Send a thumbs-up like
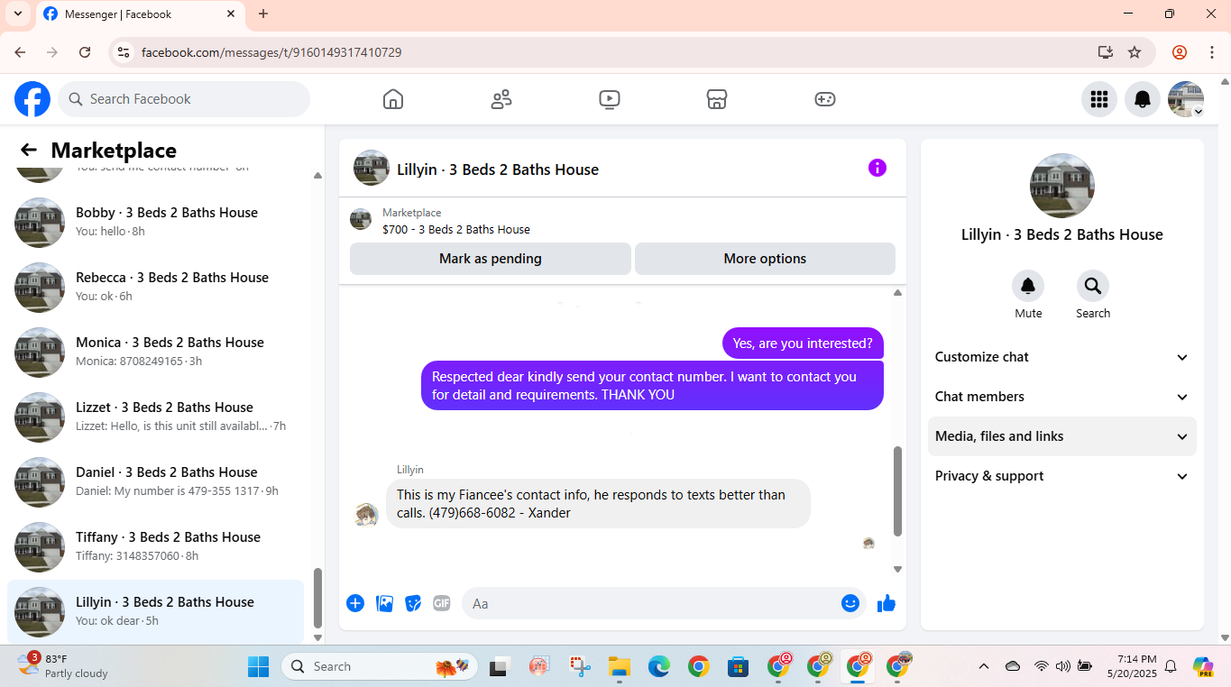 coord(887,603)
